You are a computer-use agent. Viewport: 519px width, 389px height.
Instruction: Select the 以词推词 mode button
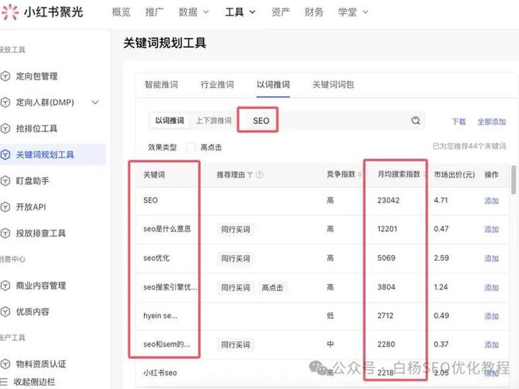(x=170, y=121)
